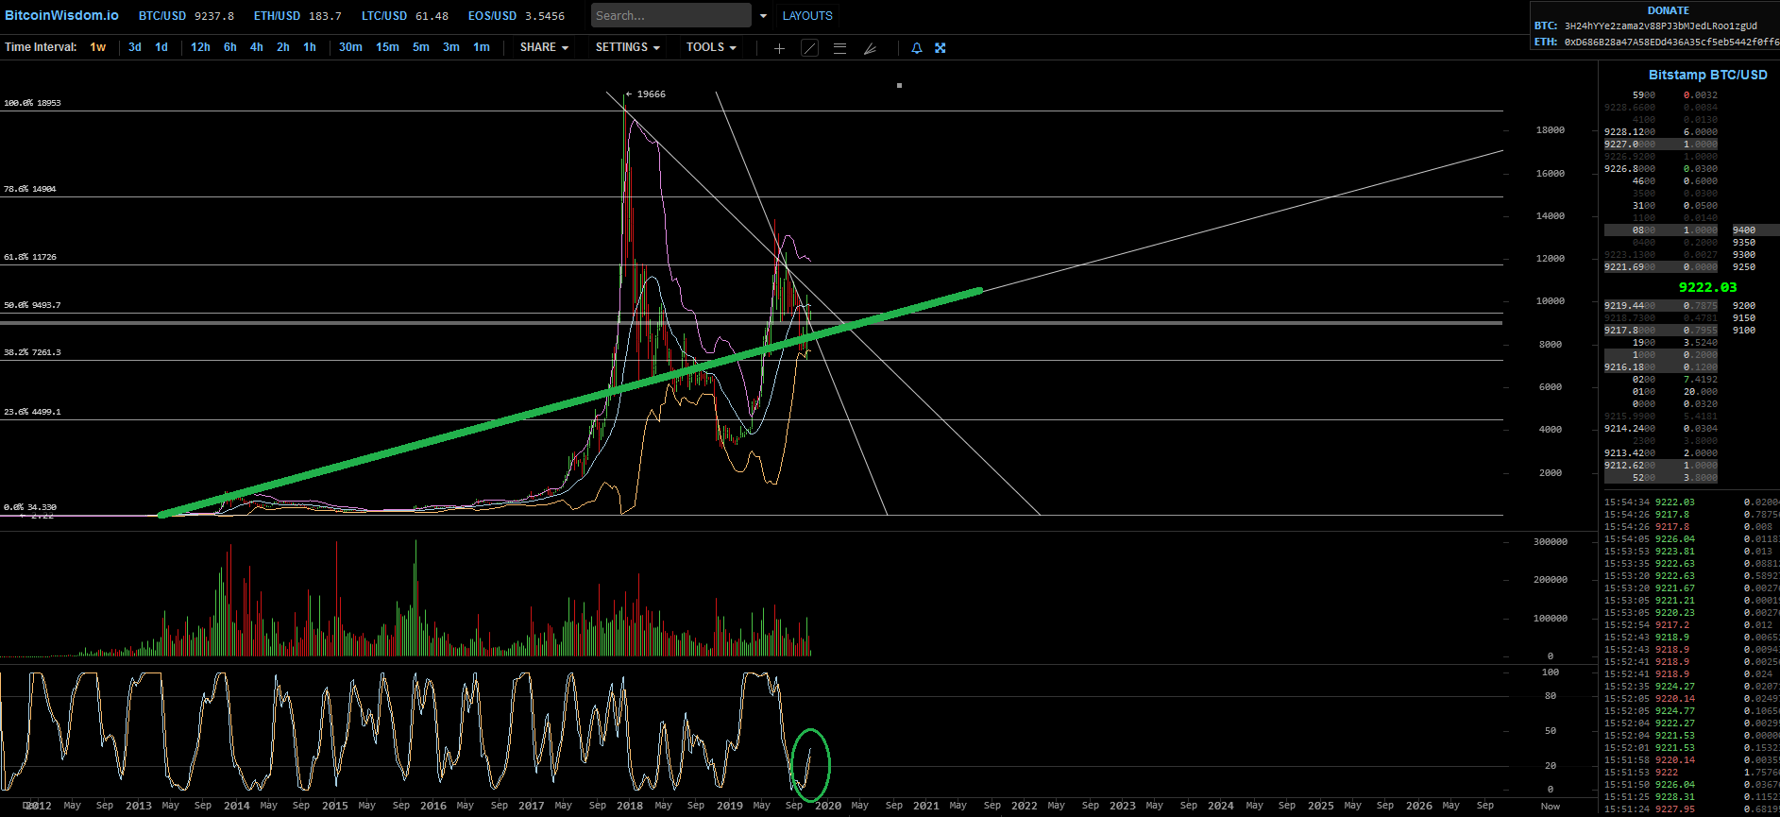Click the 23.6% 4499.1 Fibonacci label
The image size is (1780, 817).
(32, 412)
